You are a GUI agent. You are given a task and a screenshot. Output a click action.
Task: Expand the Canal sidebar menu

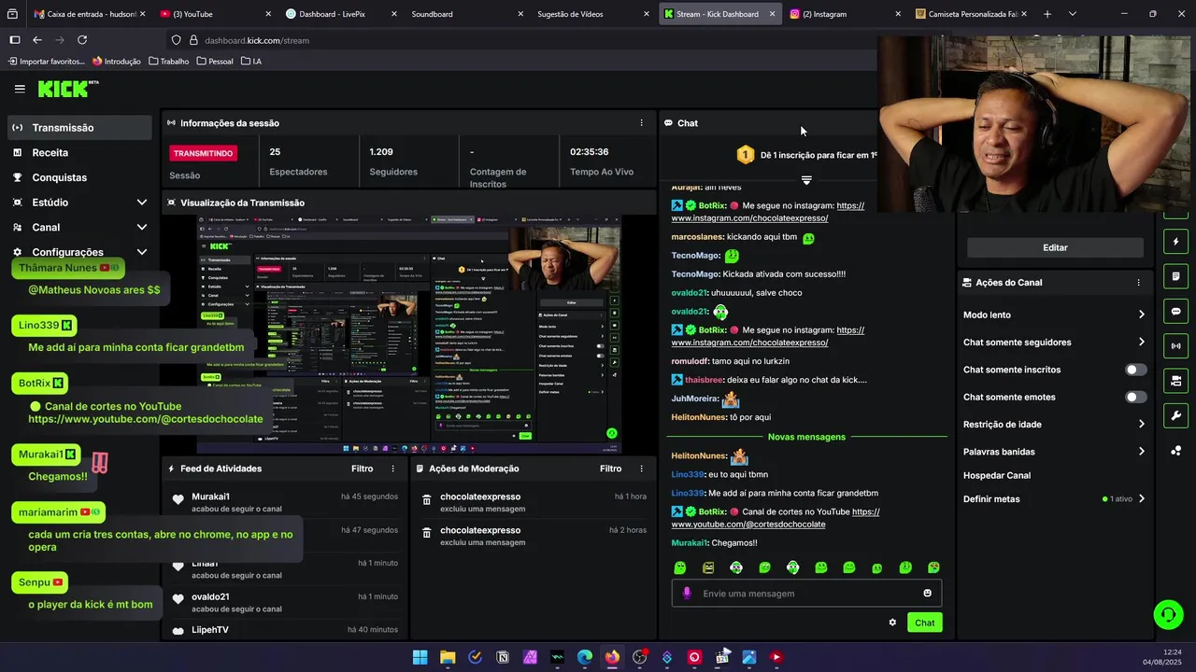click(x=79, y=227)
